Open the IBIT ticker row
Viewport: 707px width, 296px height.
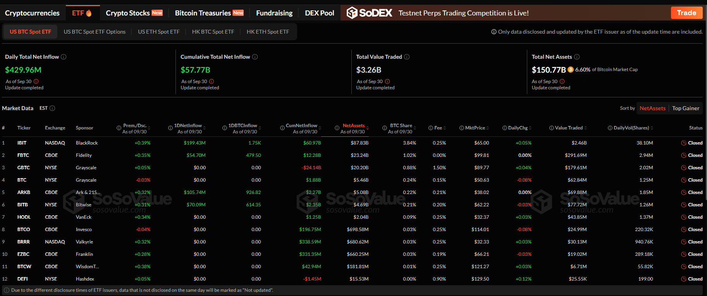tap(22, 143)
